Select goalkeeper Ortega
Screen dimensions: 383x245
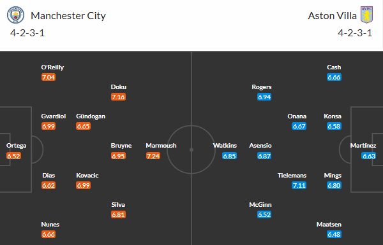click(16, 146)
